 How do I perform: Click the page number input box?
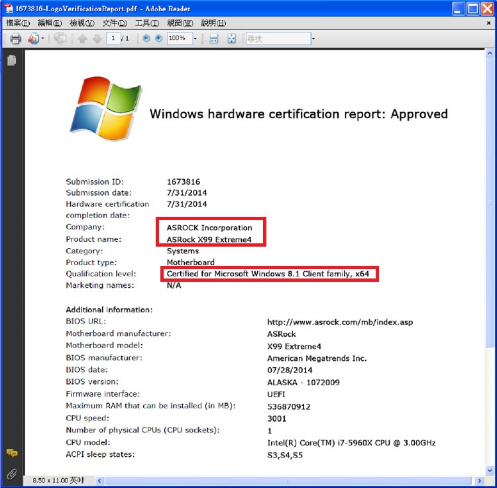coord(113,38)
